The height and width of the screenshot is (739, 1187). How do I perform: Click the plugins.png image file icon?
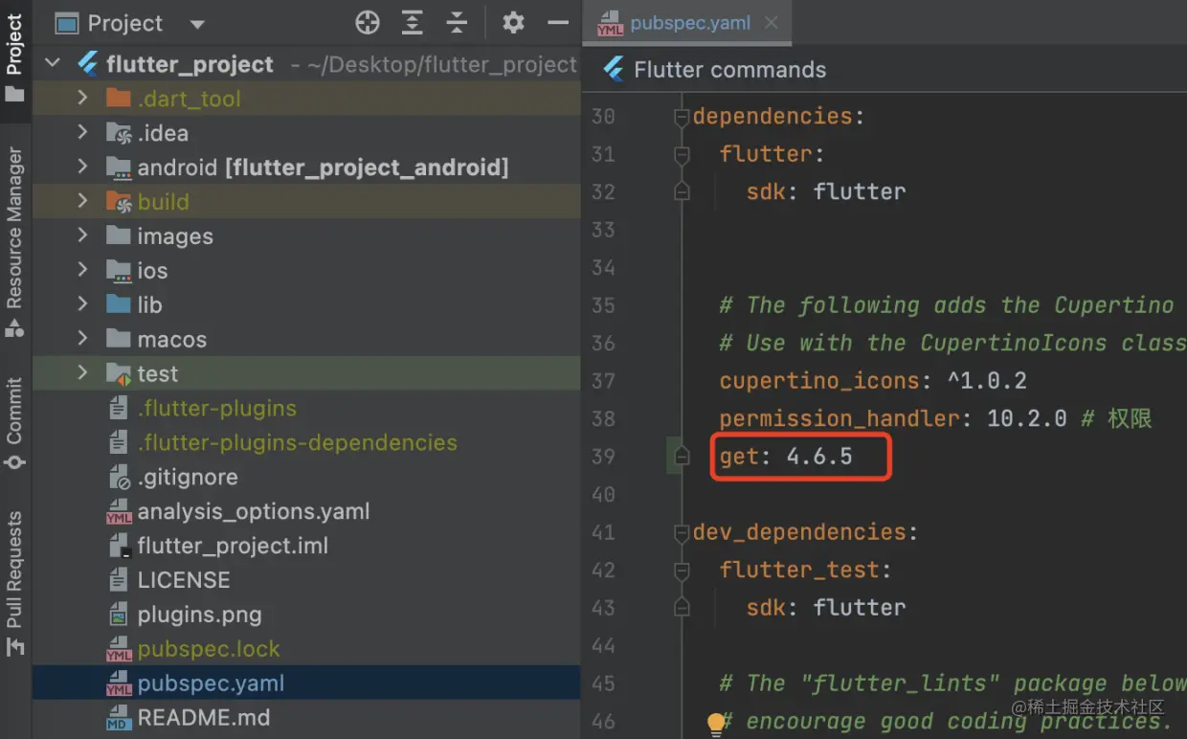click(x=119, y=615)
